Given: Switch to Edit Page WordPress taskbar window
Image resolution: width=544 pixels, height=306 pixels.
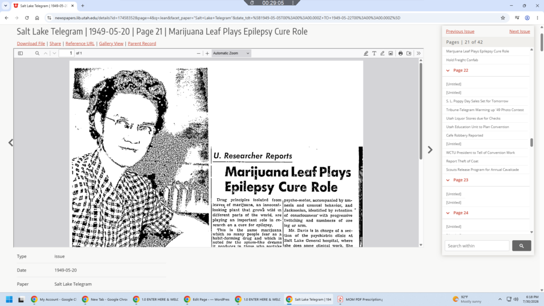Looking at the screenshot, I should pyautogui.click(x=207, y=299).
